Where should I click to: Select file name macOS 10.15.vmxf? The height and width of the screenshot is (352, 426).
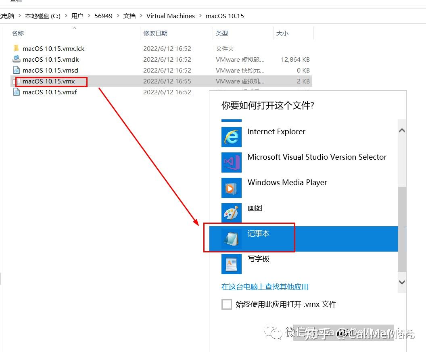click(50, 92)
